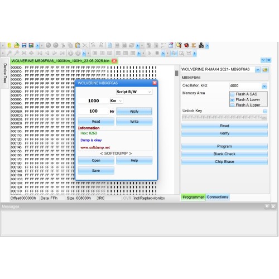This screenshot has height=279, width=279.
Task: Click the hex editor vertical scrollbar thumb
Action: 176,73
